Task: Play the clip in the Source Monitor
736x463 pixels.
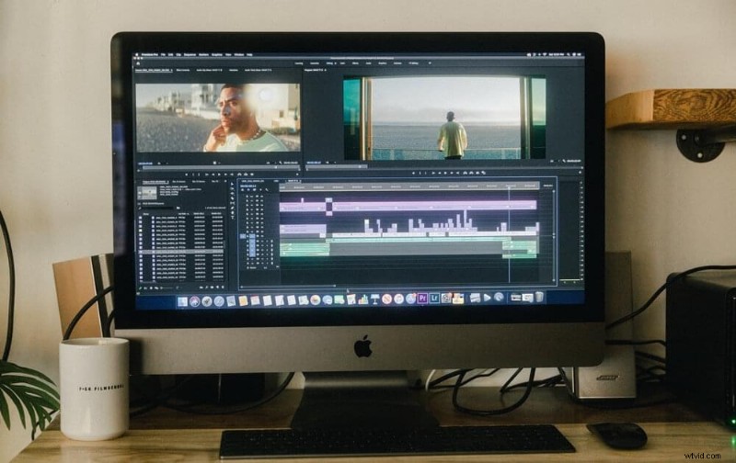Action: (217, 175)
